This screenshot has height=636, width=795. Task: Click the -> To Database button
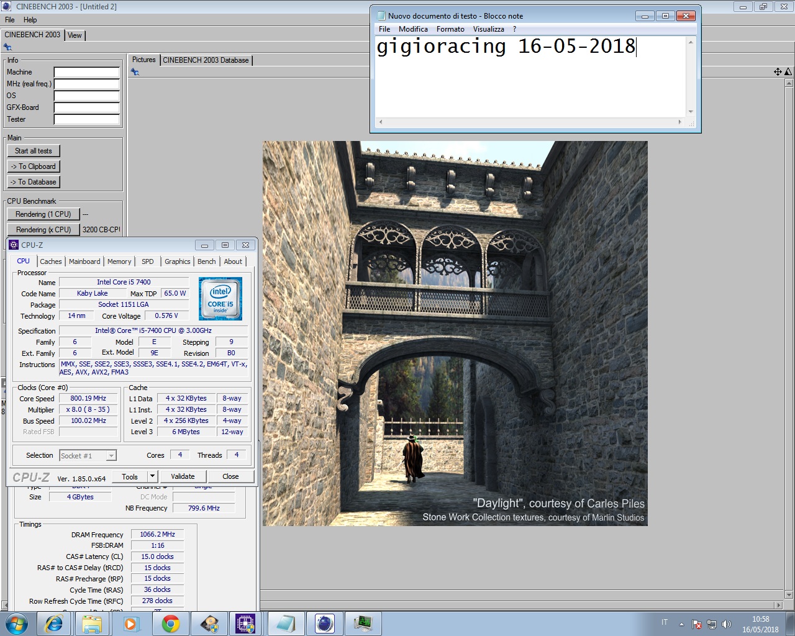click(x=34, y=182)
